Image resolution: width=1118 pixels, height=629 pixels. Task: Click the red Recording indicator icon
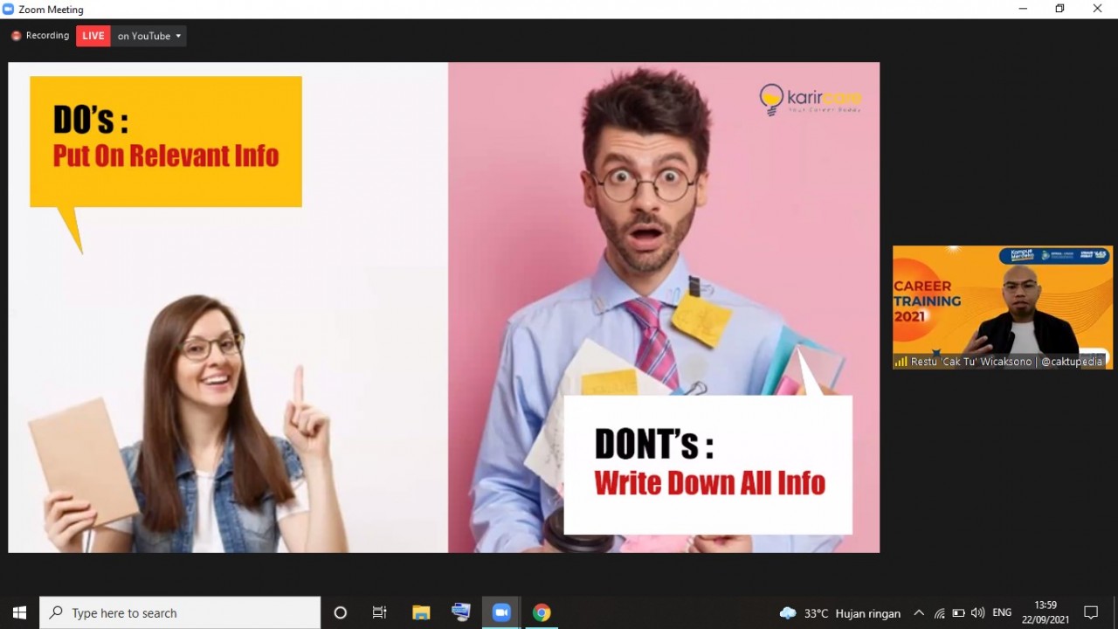point(16,36)
